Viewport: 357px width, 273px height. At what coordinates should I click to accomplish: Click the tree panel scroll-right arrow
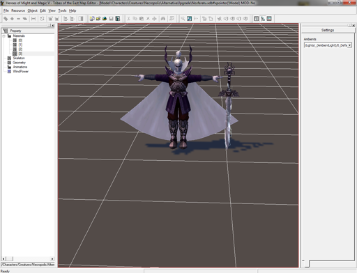pyautogui.click(x=52, y=258)
